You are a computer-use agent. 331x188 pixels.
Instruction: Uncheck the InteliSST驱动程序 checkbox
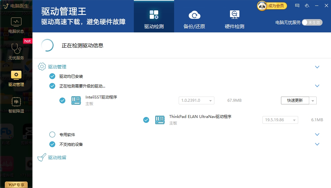62,100
